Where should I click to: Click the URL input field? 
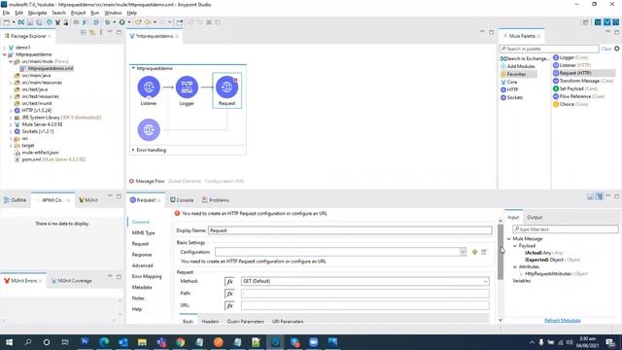coord(365,305)
